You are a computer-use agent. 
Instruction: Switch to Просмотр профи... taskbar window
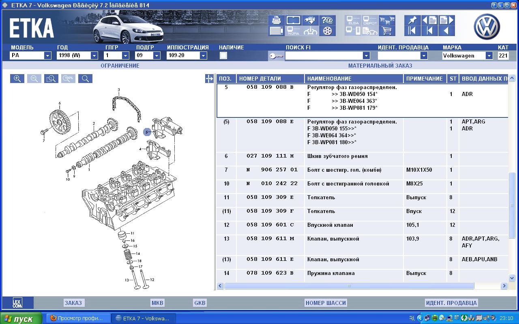coord(79,318)
